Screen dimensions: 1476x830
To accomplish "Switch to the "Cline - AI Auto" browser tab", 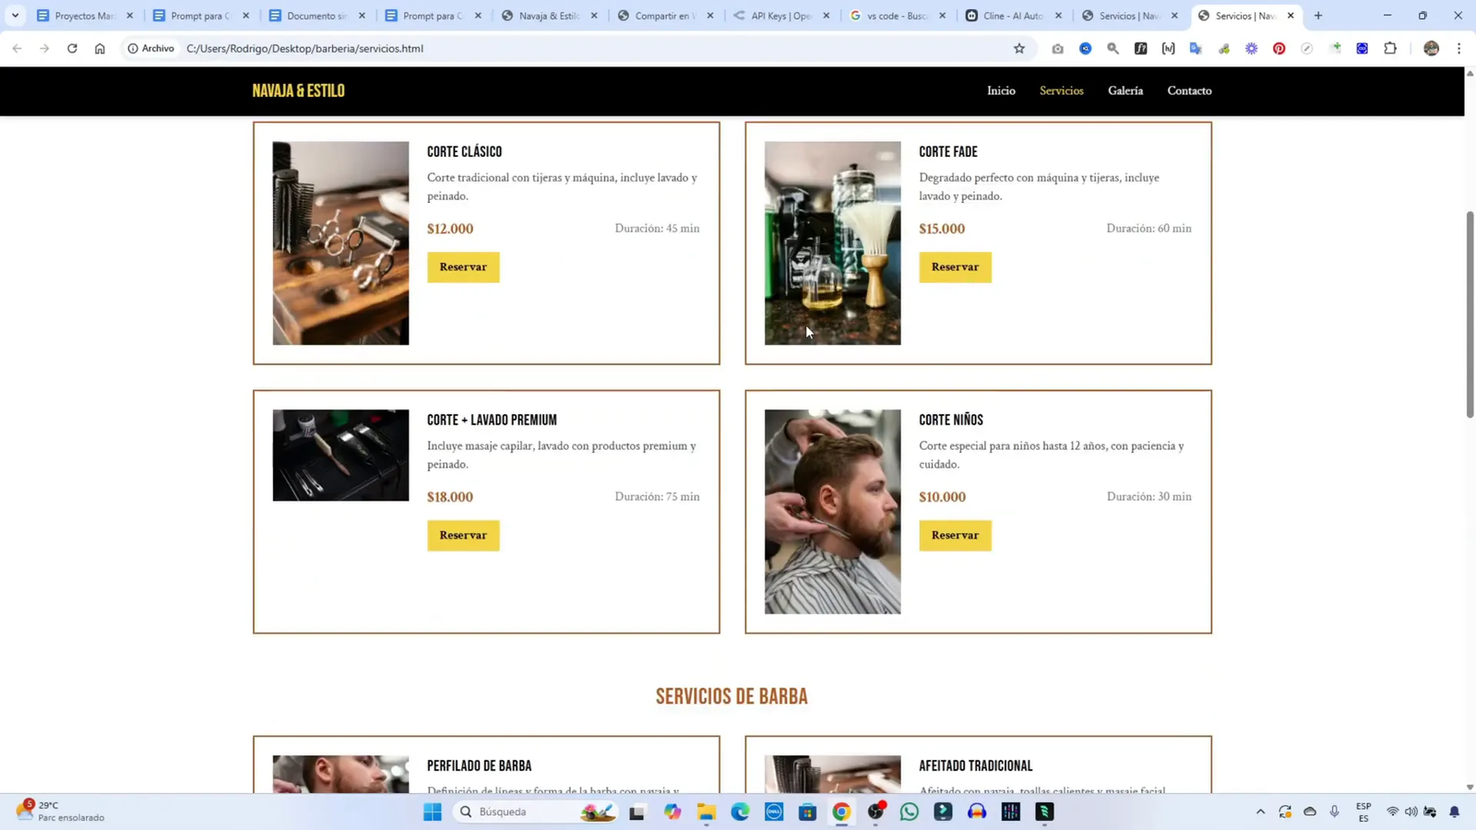I will click(1012, 15).
